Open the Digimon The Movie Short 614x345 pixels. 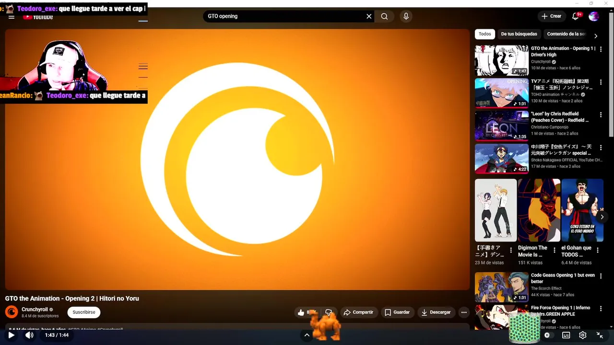539,210
